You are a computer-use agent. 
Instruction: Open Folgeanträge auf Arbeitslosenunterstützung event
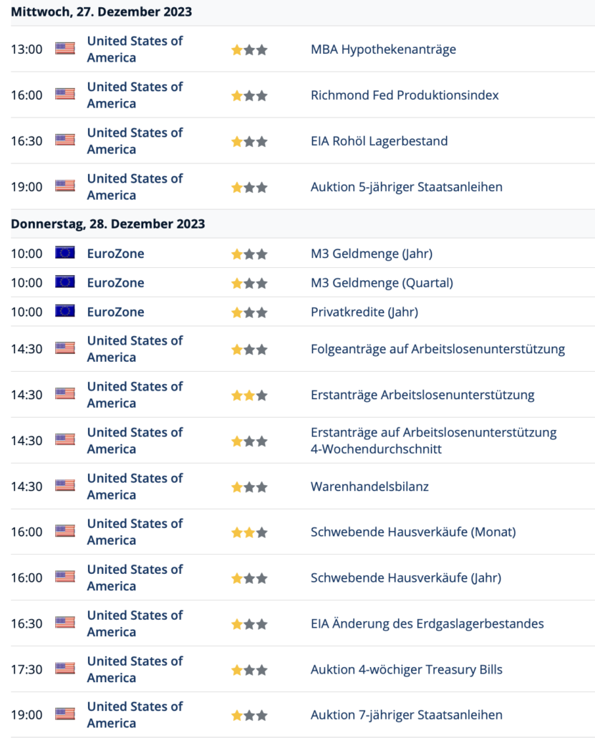[437, 349]
